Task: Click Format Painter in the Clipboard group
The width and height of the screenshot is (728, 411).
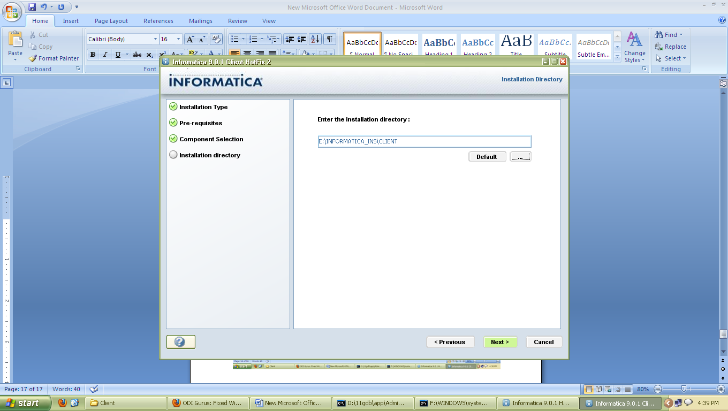Action: [54, 58]
